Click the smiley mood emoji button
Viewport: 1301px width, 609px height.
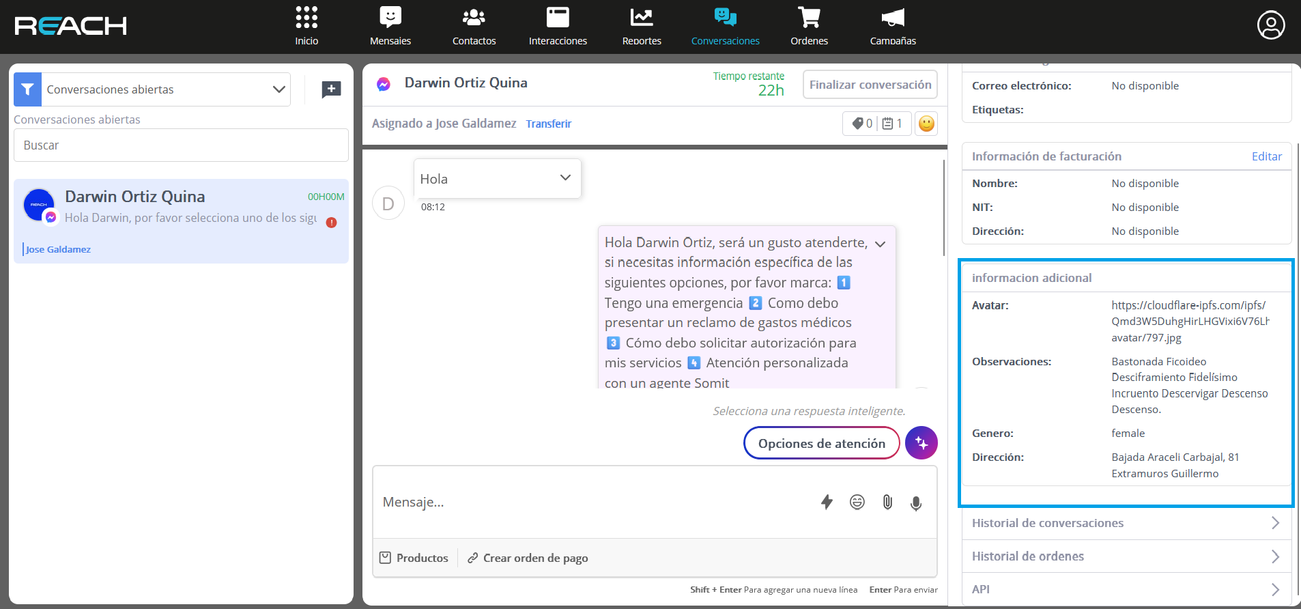(x=926, y=124)
